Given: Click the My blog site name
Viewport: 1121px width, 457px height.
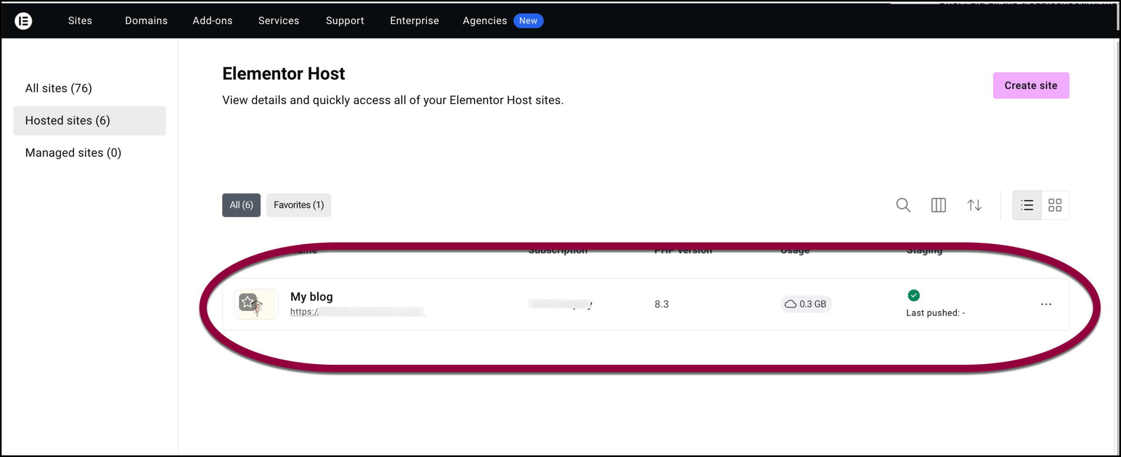Looking at the screenshot, I should tap(311, 297).
